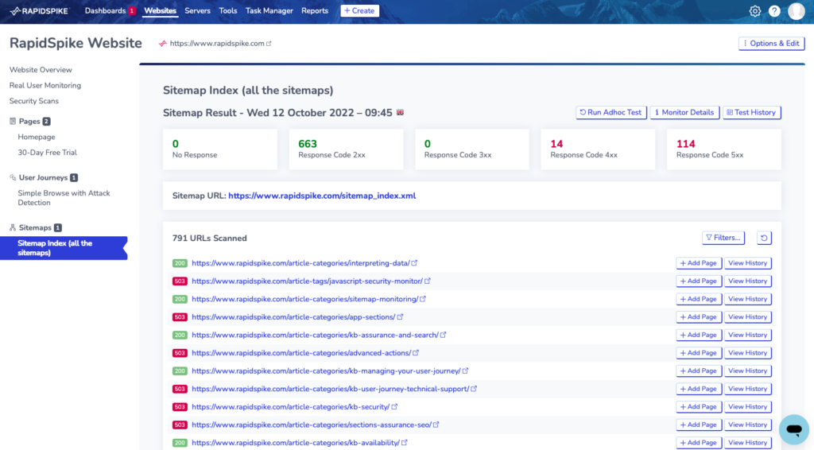814x450 pixels.
Task: Open external icon for kb-assurance-and-search URL
Action: 444,335
